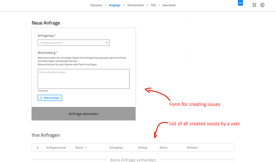Open the Anfragetyp auswählen dropdown
Image resolution: width=276 pixels, height=162 pixels.
point(74,43)
